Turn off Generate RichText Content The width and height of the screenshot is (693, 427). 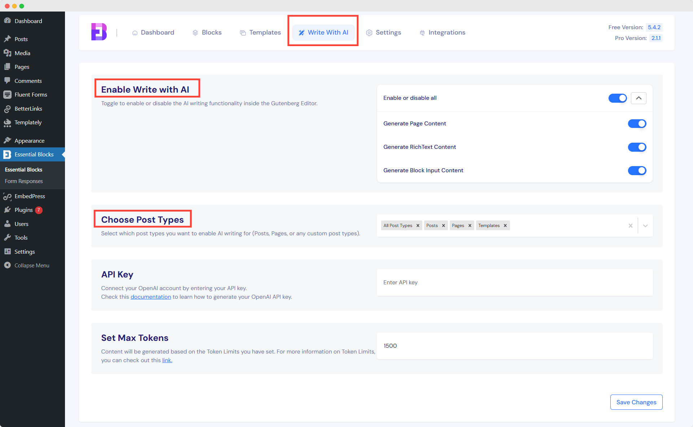[x=637, y=147]
